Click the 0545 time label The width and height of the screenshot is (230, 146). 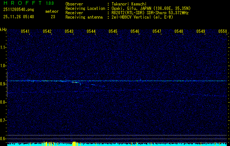coord(113,31)
